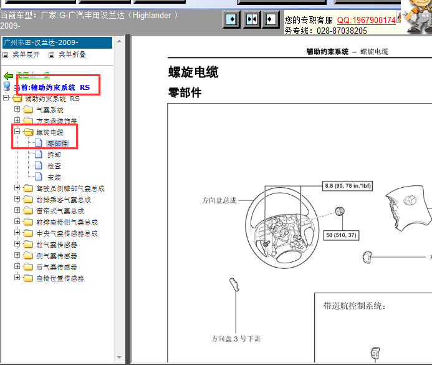Click the 前排乘客气囊总成 folder icon

click(x=28, y=200)
